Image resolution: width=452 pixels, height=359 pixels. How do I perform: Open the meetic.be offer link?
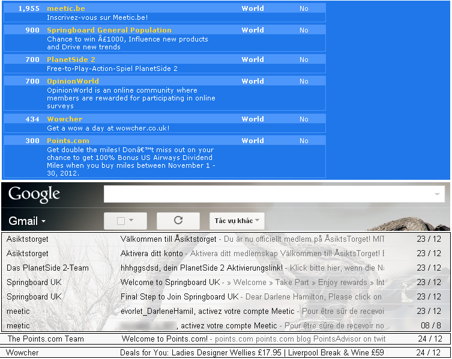(x=65, y=8)
